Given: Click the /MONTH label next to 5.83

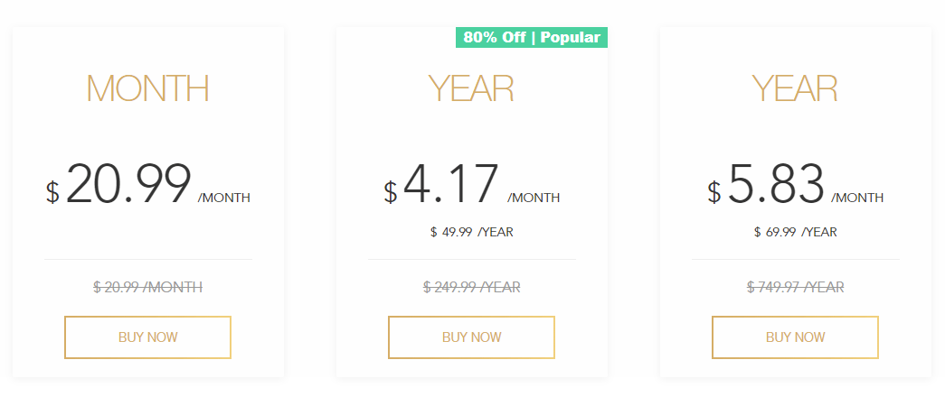Looking at the screenshot, I should pos(857,198).
